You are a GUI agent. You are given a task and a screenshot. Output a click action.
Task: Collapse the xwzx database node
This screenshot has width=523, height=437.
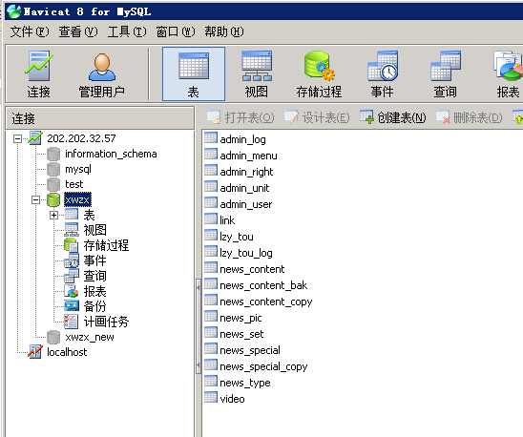pos(35,199)
